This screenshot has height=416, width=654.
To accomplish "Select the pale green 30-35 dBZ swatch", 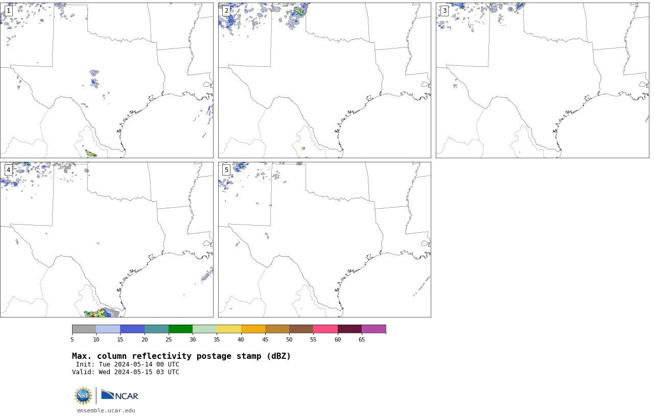I will [x=204, y=329].
